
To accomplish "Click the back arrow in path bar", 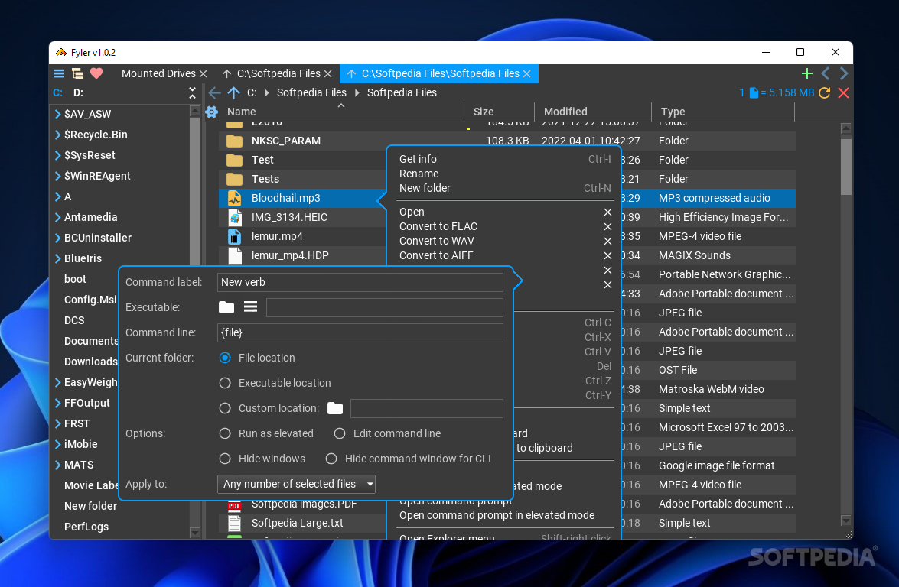I will (215, 92).
